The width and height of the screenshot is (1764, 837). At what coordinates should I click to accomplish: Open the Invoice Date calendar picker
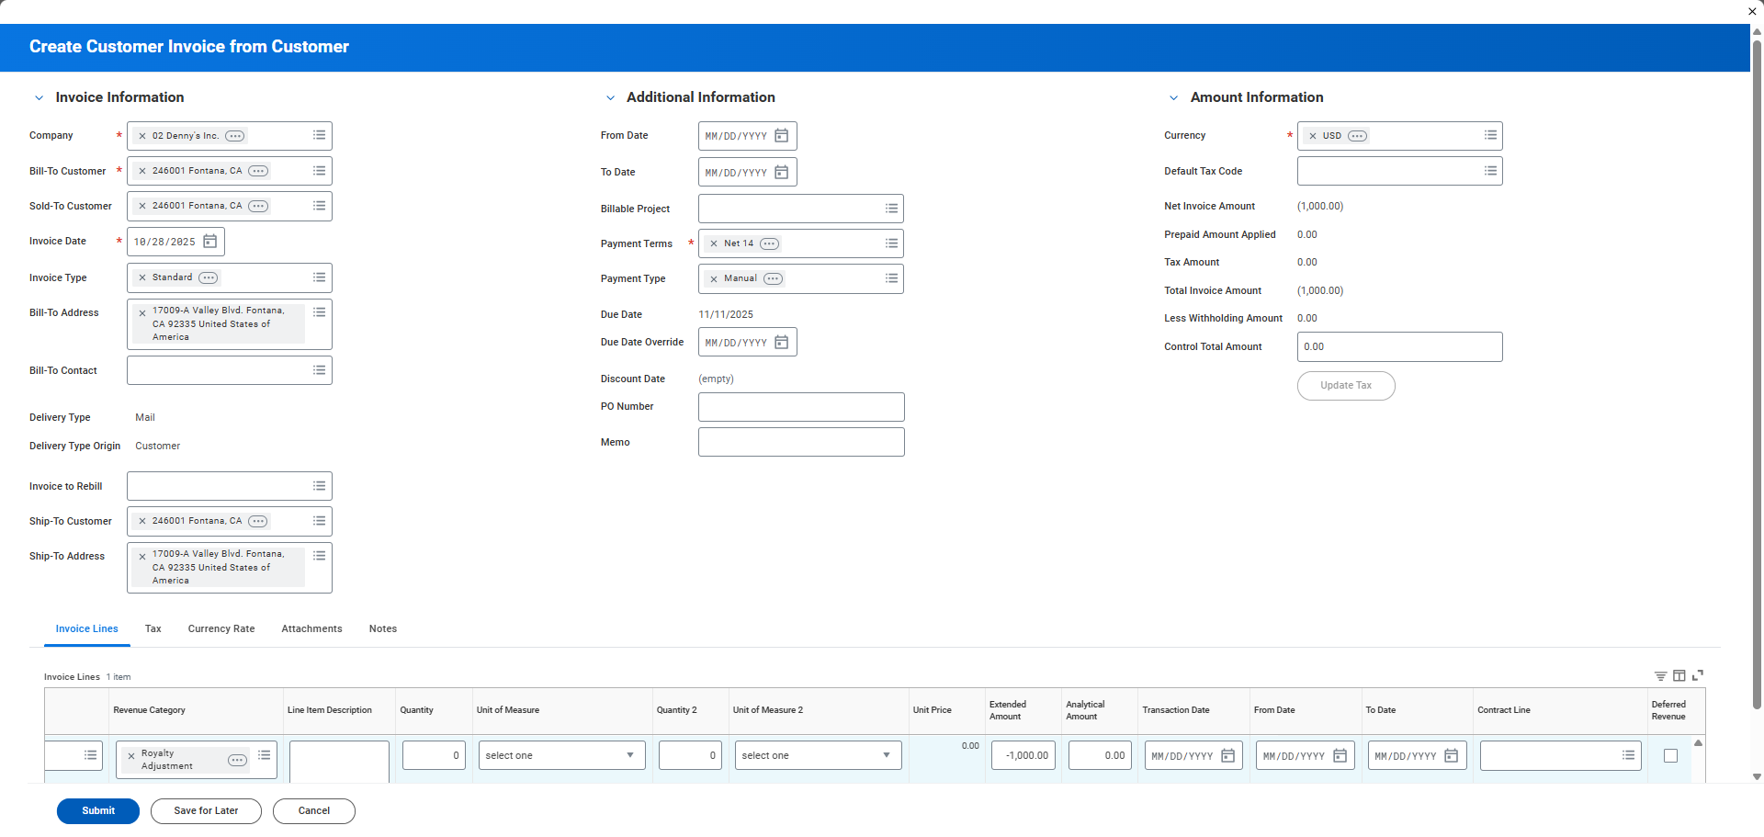tap(209, 242)
